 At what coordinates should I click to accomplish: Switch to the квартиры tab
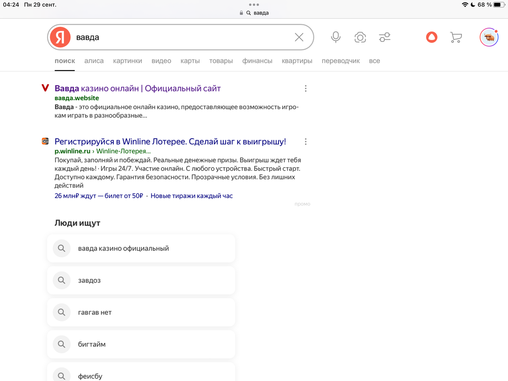pos(297,61)
